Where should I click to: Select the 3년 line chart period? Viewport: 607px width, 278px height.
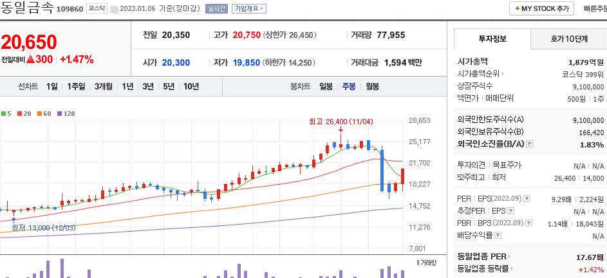(148, 86)
